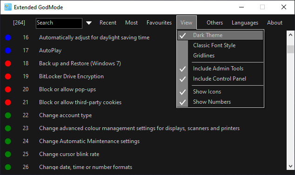Open the Others menu

coord(215,23)
